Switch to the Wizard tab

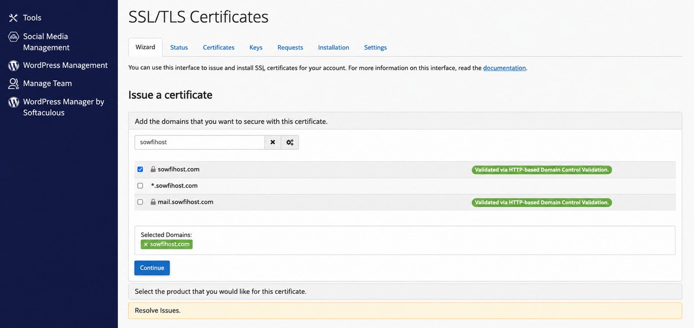(x=145, y=47)
